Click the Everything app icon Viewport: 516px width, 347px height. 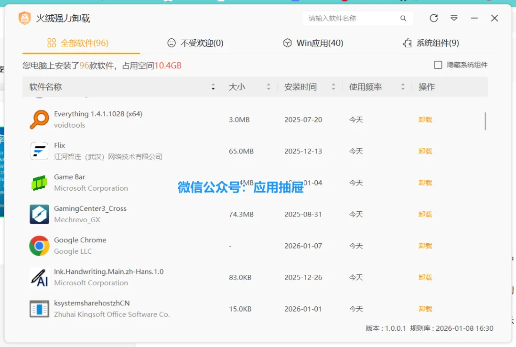pos(39,119)
